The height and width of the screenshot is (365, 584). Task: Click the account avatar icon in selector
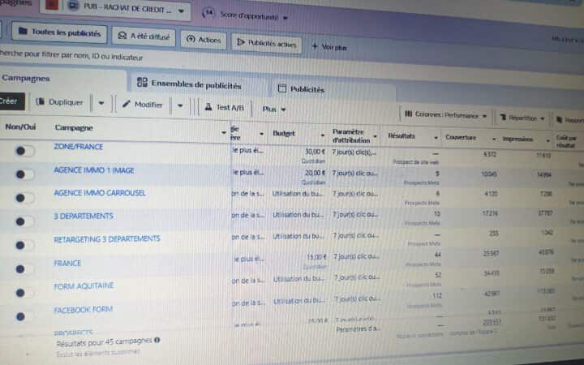tap(75, 5)
